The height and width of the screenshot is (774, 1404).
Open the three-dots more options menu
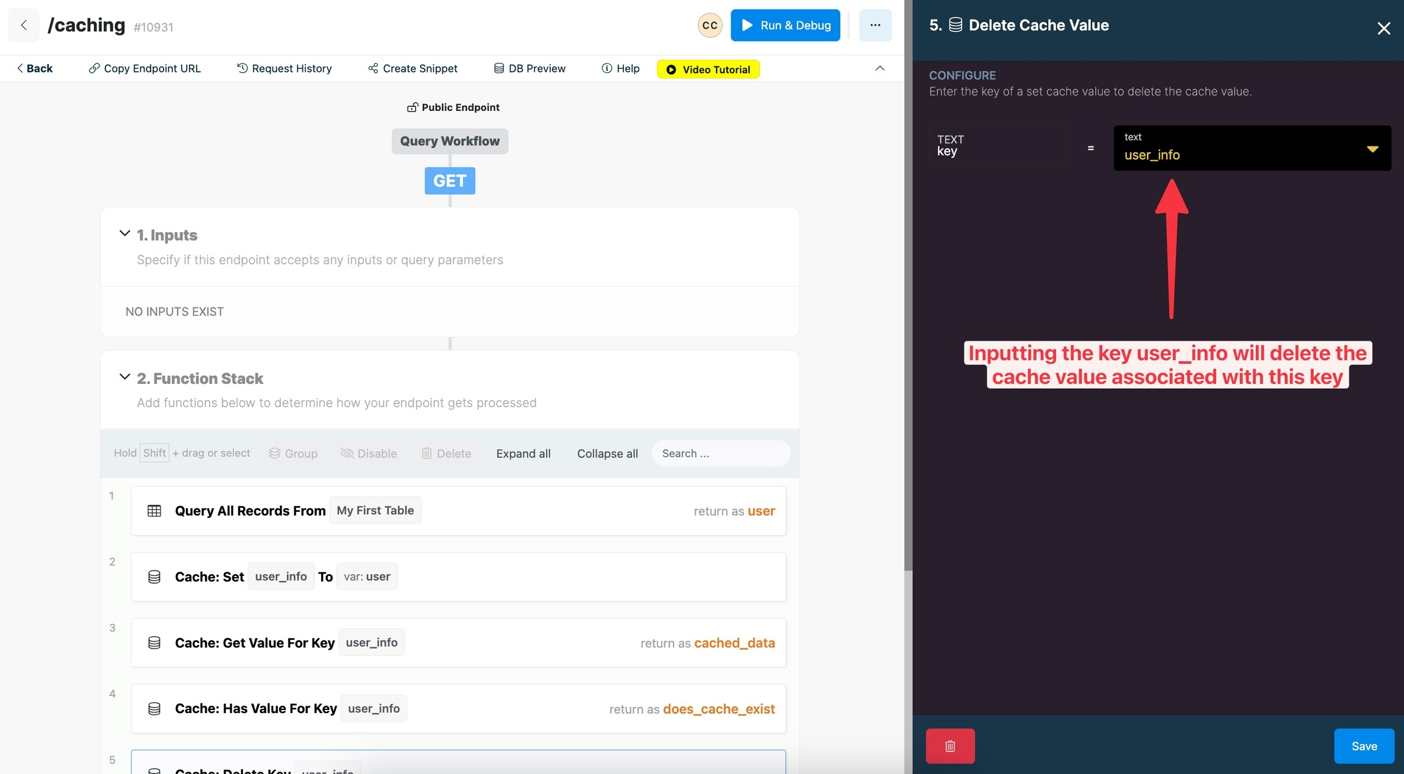click(875, 25)
